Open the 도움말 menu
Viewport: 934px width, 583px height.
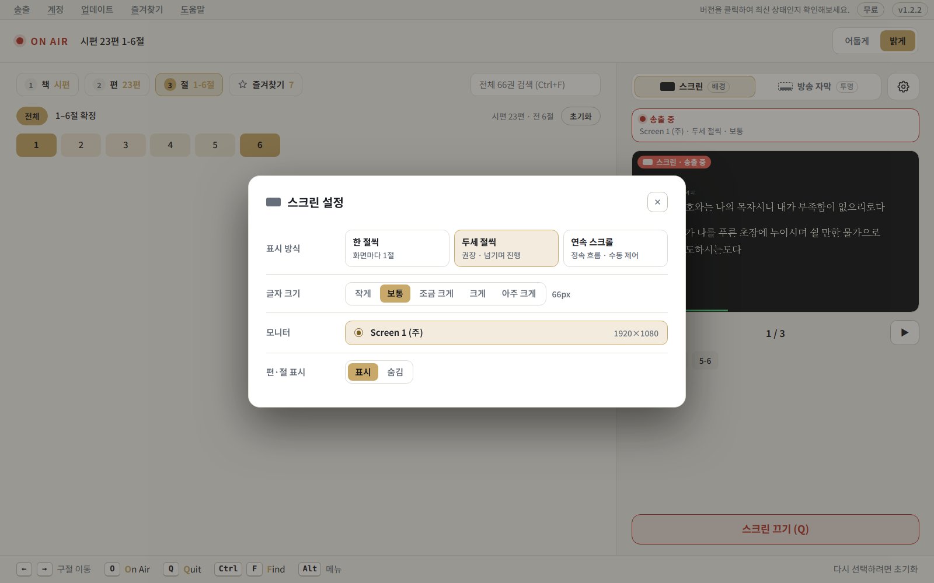click(x=192, y=10)
